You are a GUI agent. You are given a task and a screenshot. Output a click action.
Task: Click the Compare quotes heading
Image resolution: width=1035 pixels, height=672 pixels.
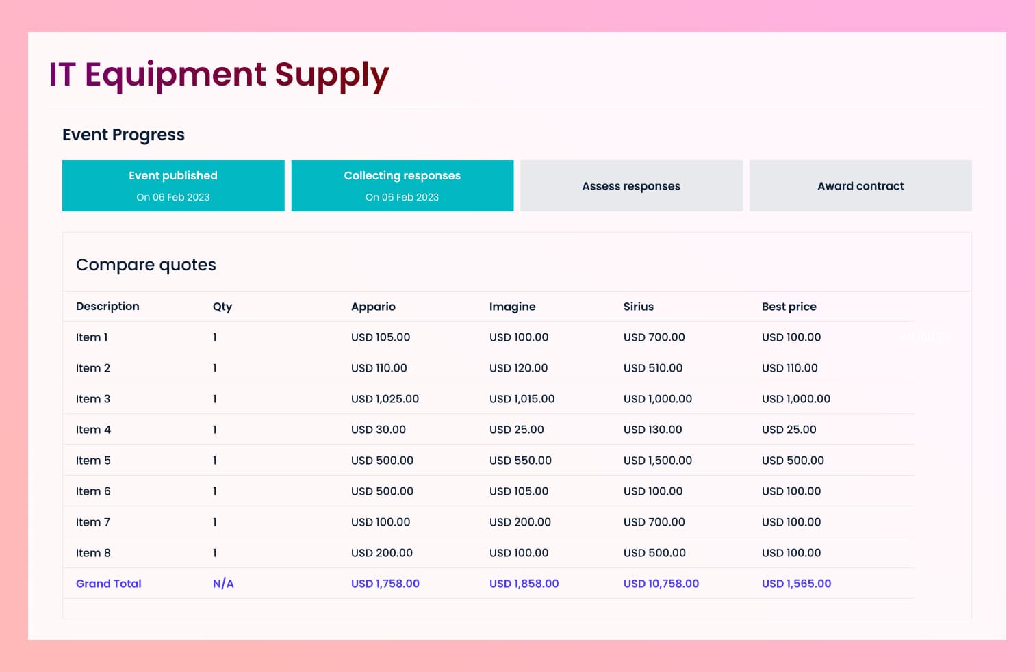[x=146, y=265]
